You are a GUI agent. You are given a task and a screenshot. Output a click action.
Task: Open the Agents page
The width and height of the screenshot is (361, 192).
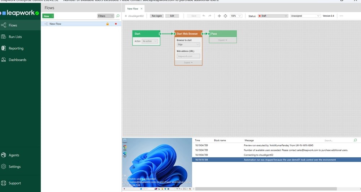coord(14,155)
